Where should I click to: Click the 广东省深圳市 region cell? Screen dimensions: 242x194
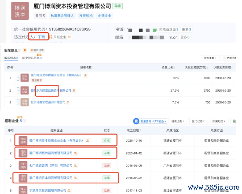coord(172,165)
